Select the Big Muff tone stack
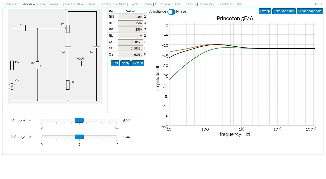Viewport: 326px width, 179px height. 120,4
